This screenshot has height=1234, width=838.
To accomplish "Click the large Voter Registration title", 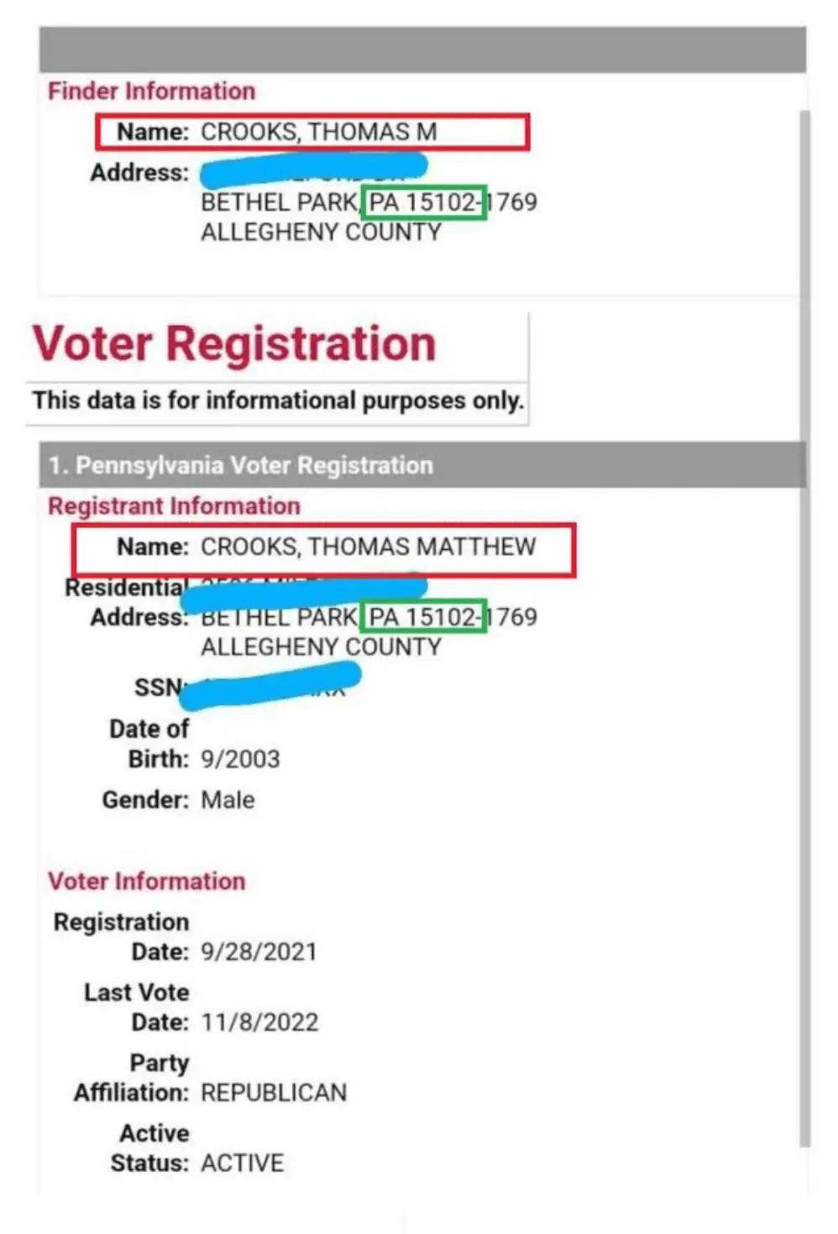I will (x=234, y=344).
